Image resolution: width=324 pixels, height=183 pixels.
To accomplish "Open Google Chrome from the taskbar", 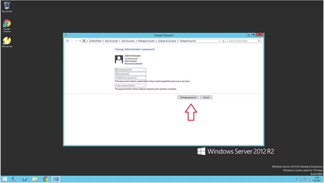I will pyautogui.click(x=45, y=179).
